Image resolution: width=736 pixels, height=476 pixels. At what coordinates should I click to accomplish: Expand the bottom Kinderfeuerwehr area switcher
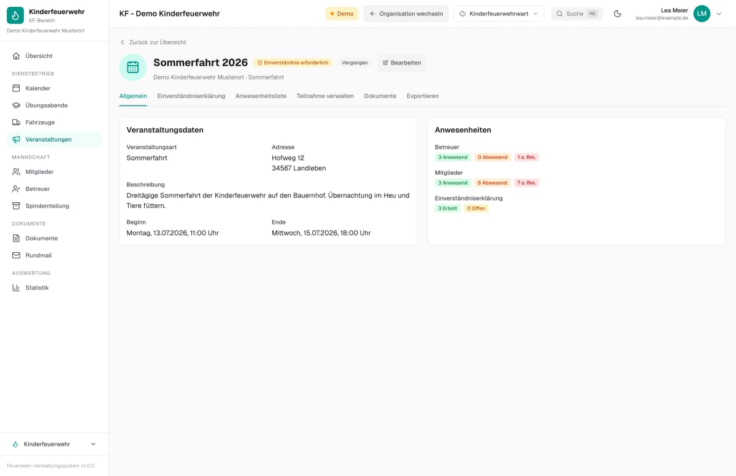tap(55, 444)
